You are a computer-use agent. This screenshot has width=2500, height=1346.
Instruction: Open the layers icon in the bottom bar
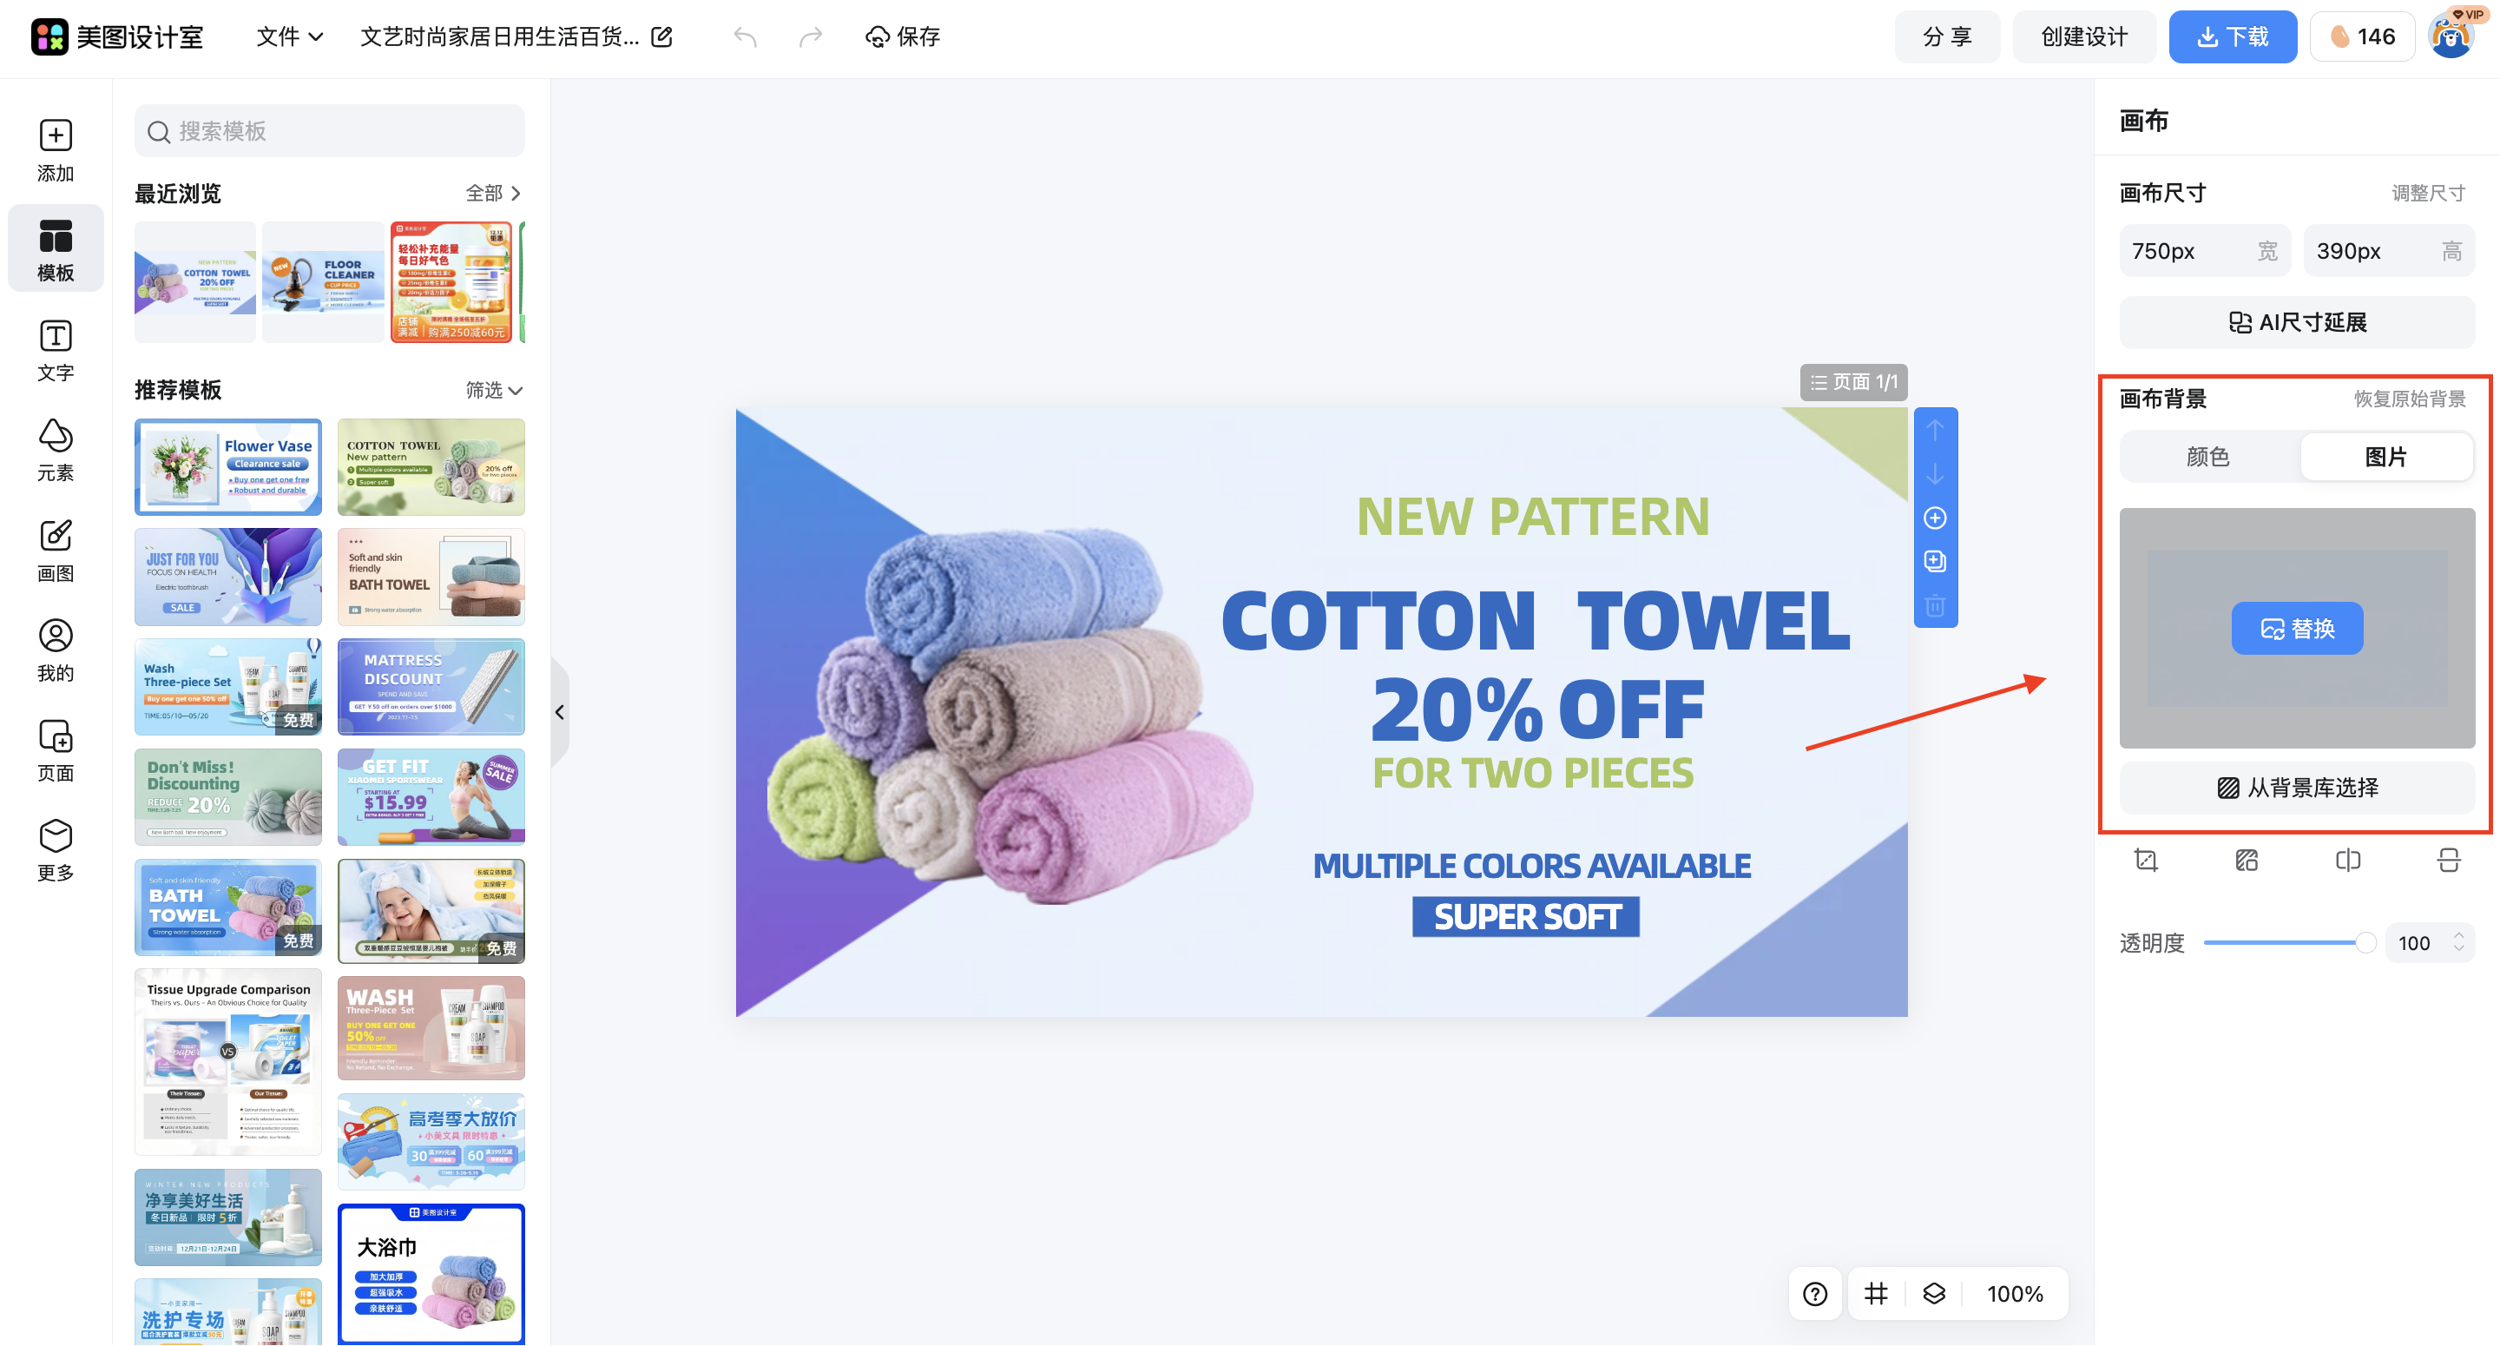coord(1934,1294)
